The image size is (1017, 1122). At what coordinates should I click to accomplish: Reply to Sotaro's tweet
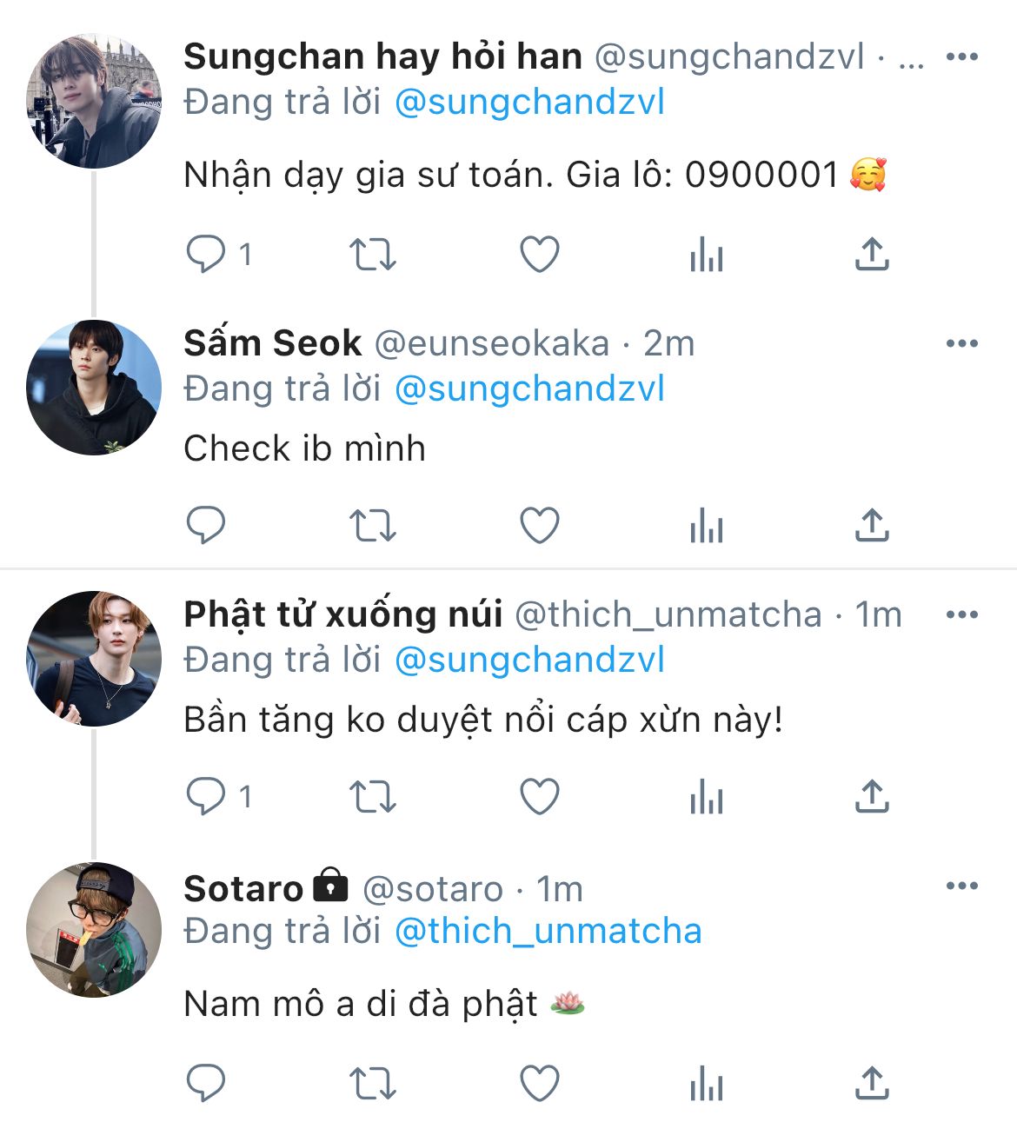point(206,1084)
